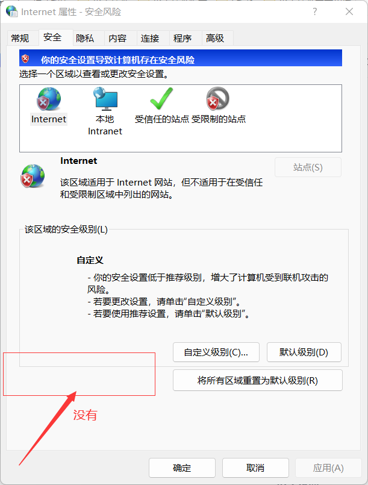Choose the 受限制的站点 blocked icon
Image resolution: width=368 pixels, height=485 pixels.
(217, 99)
